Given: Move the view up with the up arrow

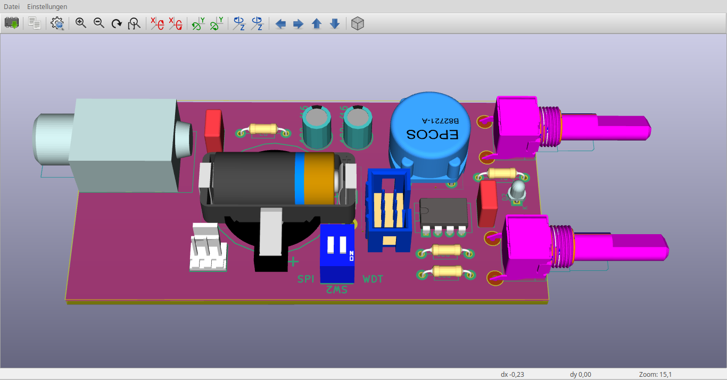Looking at the screenshot, I should tap(317, 24).
